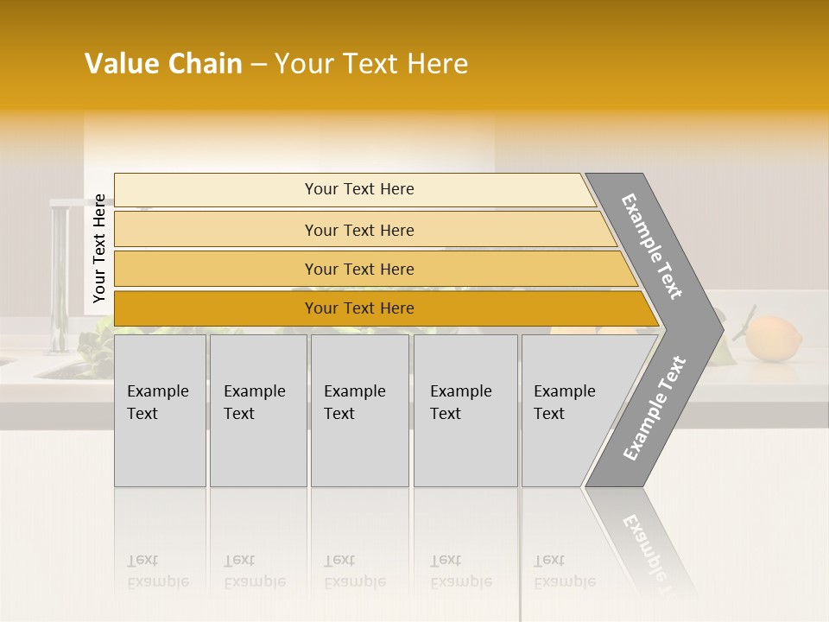Image resolution: width=829 pixels, height=622 pixels.
Task: Click the mirrored text below the fifth box
Action: point(565,571)
